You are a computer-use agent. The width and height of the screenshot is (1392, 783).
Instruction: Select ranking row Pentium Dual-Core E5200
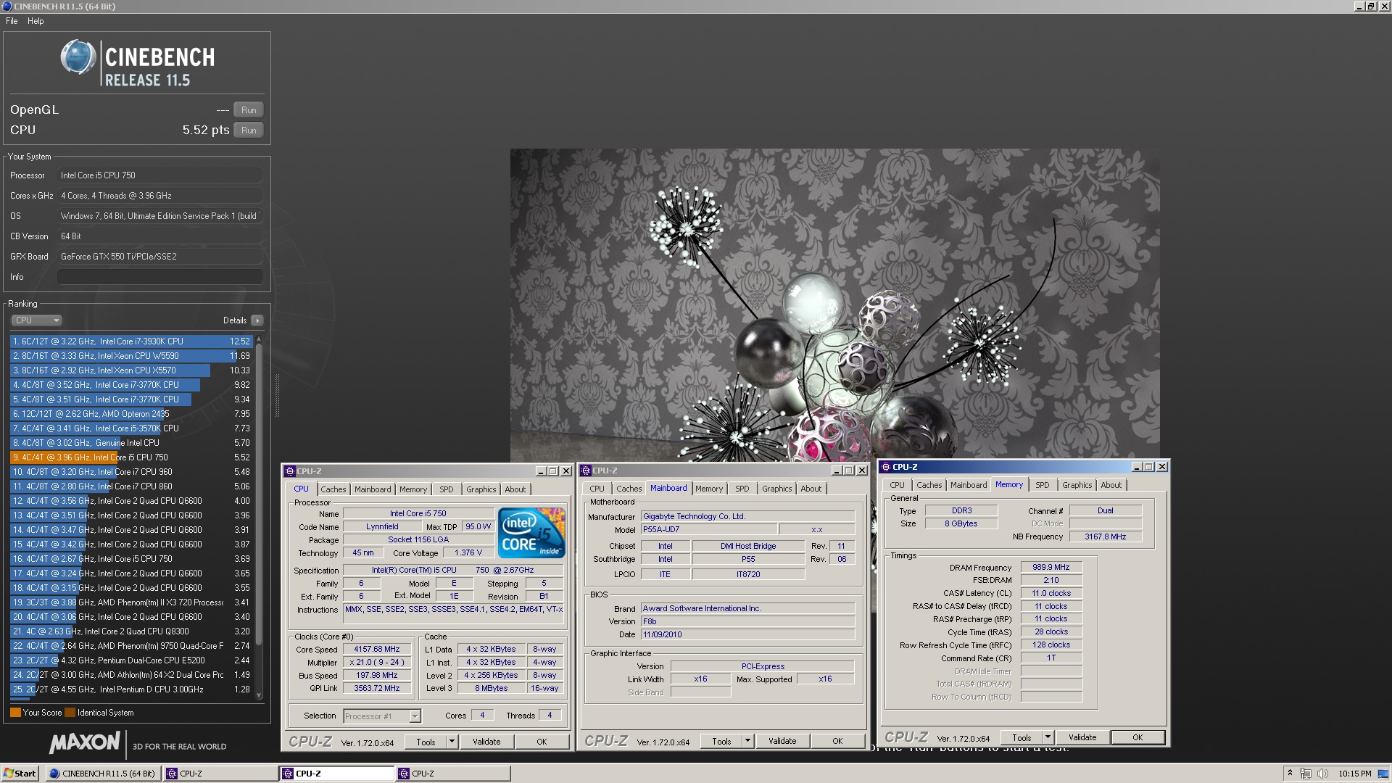[x=131, y=660]
